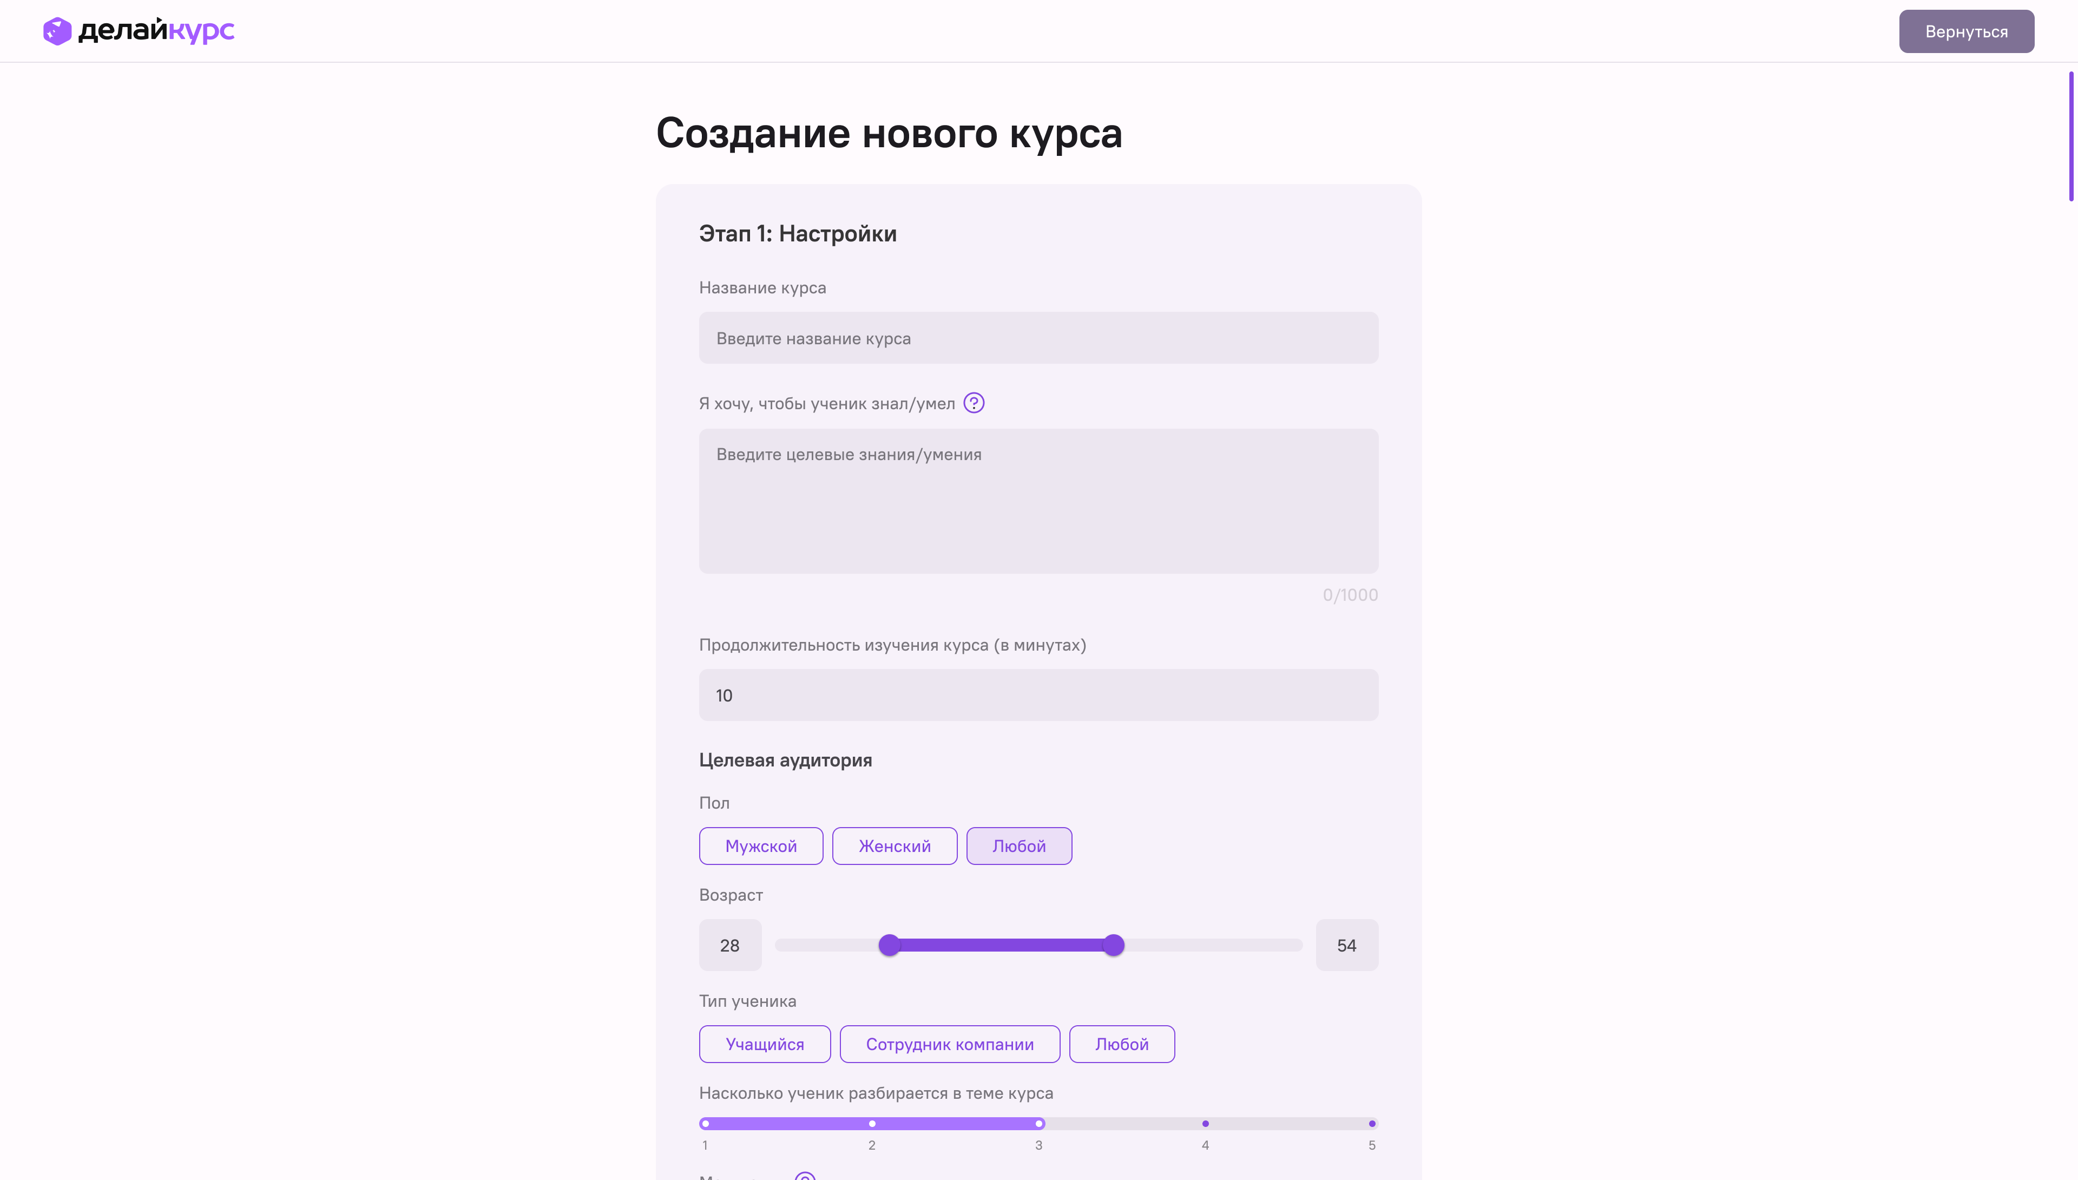Set knowledge level to 5 on the slider

pyautogui.click(x=1372, y=1123)
